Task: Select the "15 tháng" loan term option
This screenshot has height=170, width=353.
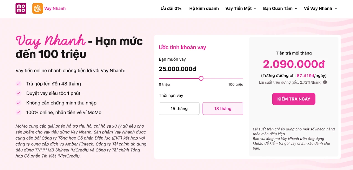Action: [179, 109]
